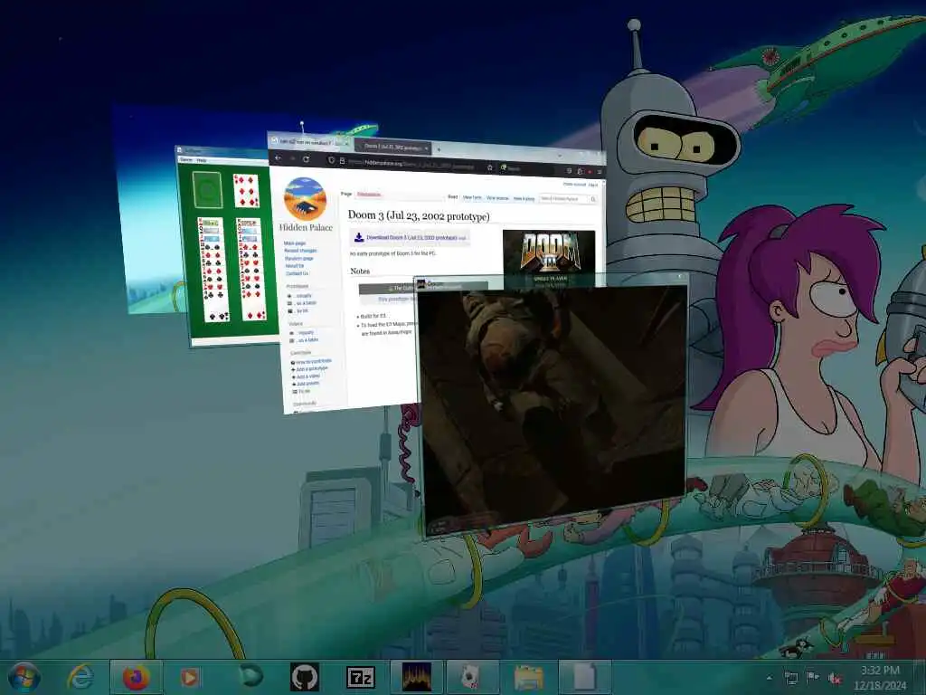Image resolution: width=926 pixels, height=695 pixels.
Task: Open the Firefox hamburger menu
Action: pos(599,172)
